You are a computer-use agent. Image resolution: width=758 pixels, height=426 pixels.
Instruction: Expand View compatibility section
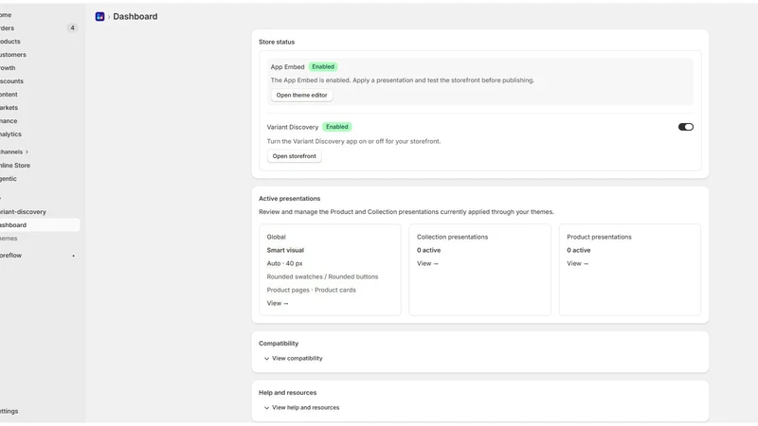294,359
